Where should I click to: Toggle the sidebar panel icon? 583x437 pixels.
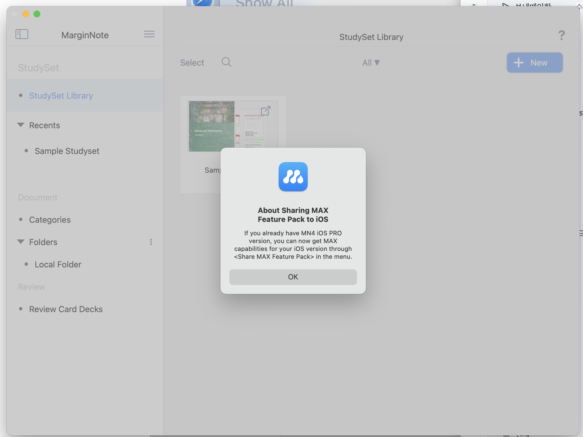tap(22, 34)
